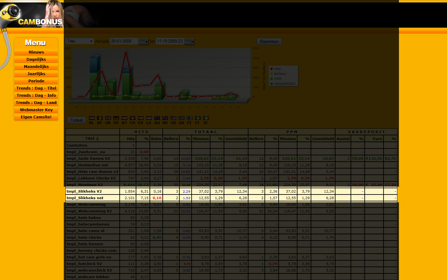This screenshot has width=447, height=280.
Task: Click the start date field 20-01-2009
Action: (x=124, y=41)
